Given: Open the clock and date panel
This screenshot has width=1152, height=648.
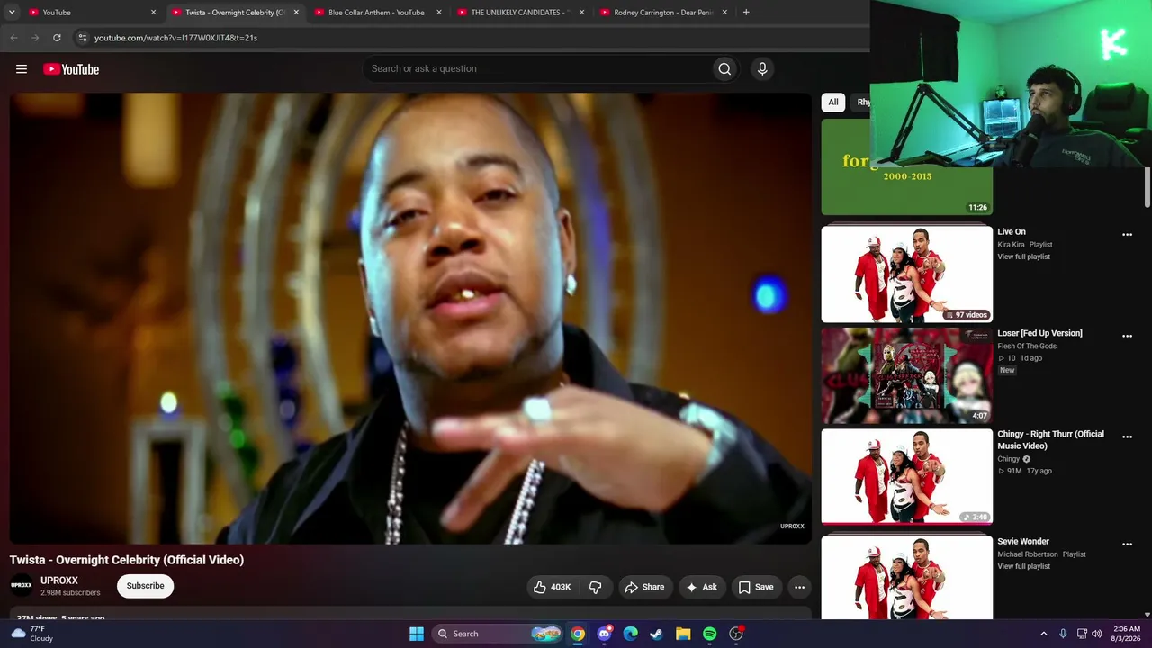Looking at the screenshot, I should [x=1126, y=634].
